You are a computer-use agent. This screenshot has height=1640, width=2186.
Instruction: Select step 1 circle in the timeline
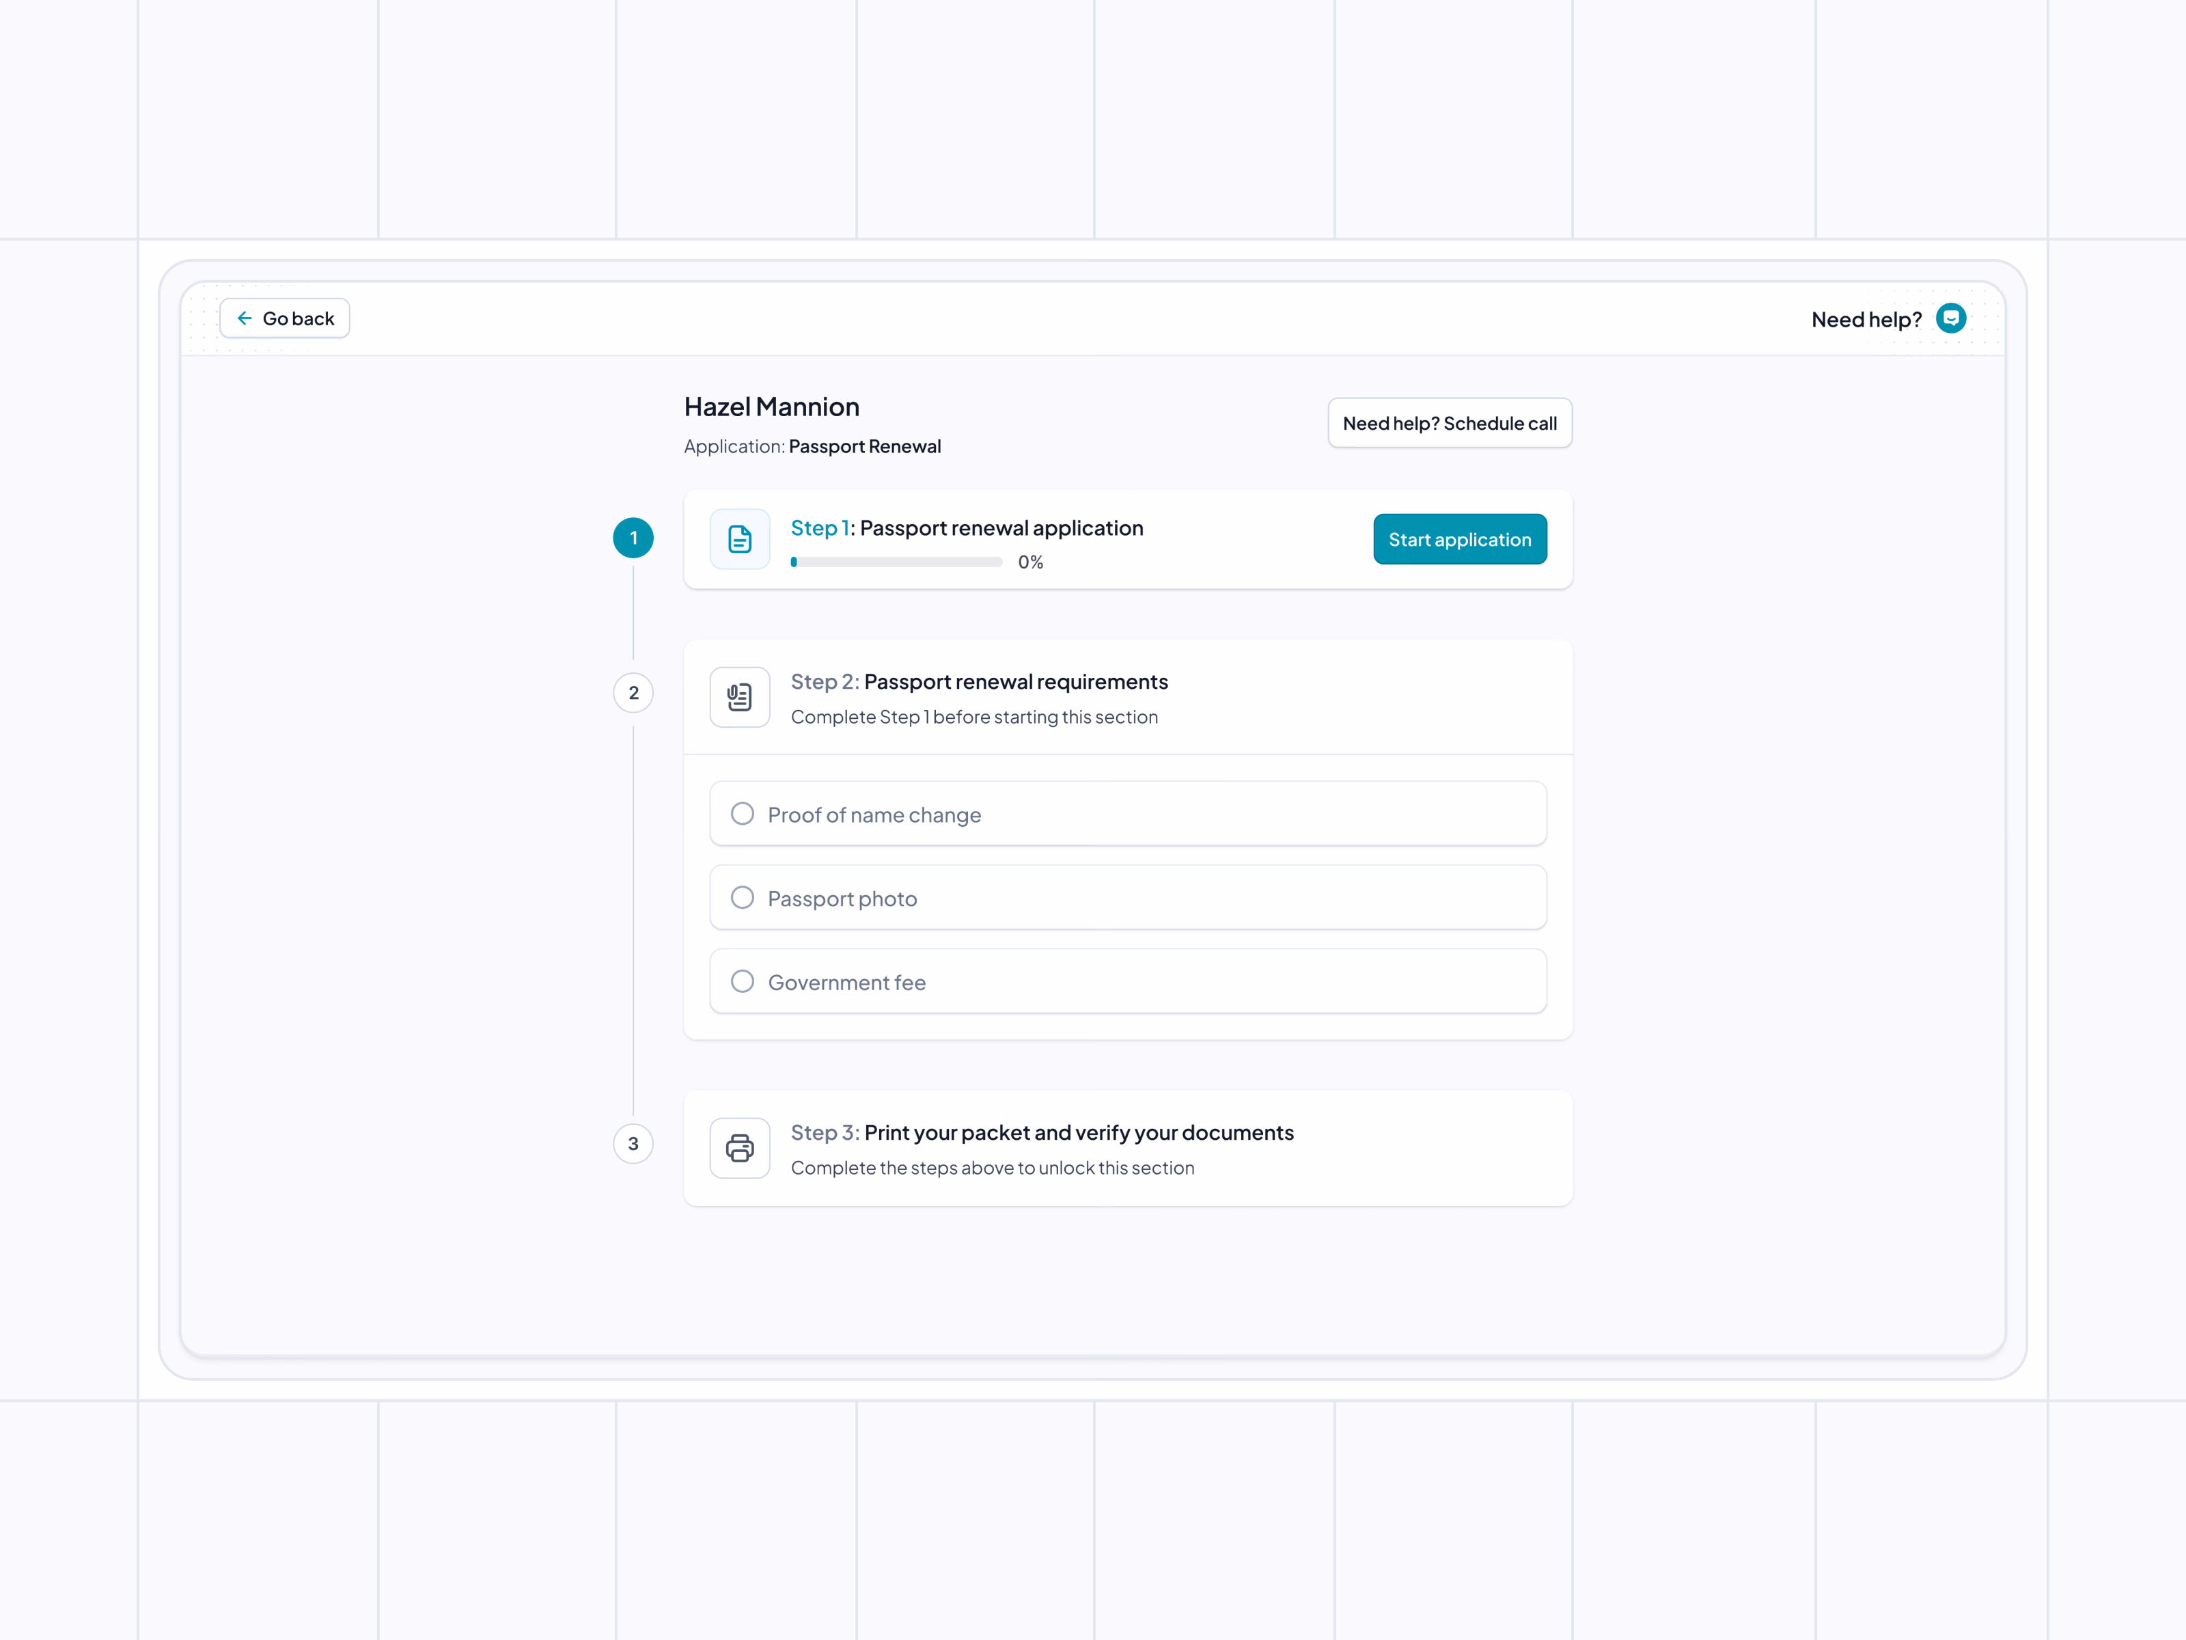pos(633,538)
